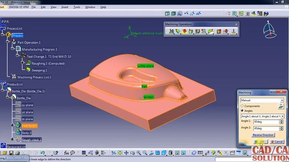The image size is (289, 162).
Task: Click the plane selection icon in Machining dialog
Action: 281,106
